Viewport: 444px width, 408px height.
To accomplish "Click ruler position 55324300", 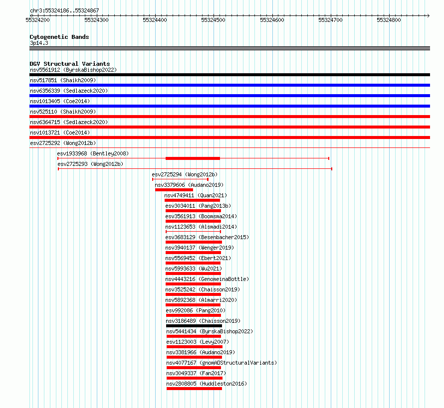I will click(97, 20).
